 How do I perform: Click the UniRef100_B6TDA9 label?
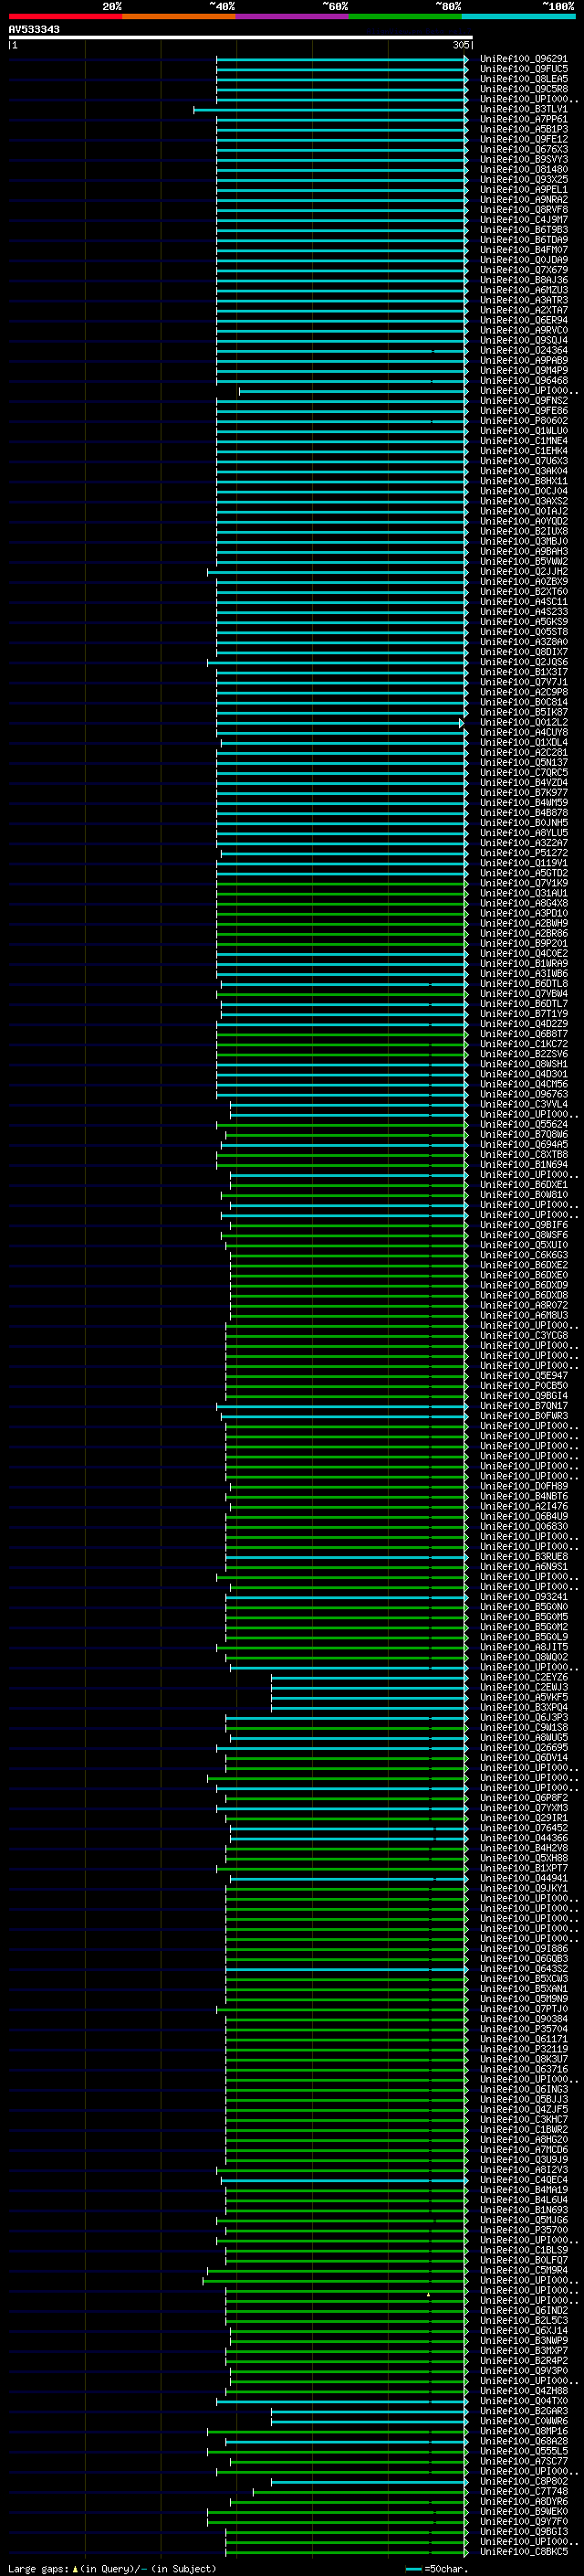coord(523,240)
